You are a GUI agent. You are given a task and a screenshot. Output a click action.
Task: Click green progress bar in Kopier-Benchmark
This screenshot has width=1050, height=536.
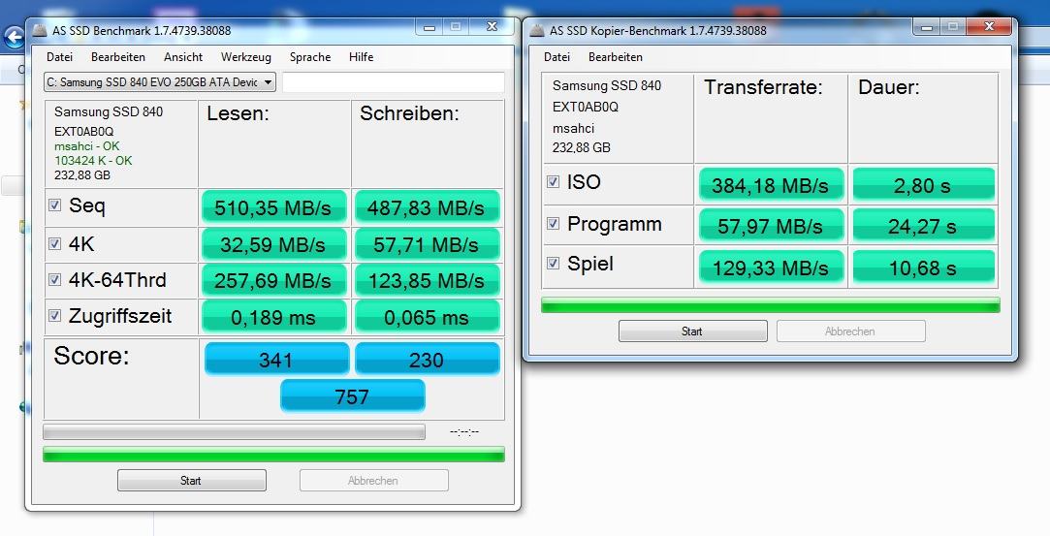770,304
